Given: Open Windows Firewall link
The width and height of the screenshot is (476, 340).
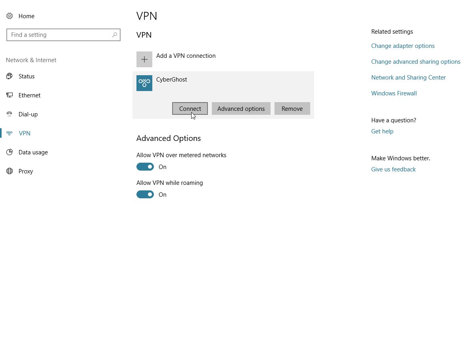Looking at the screenshot, I should pos(394,93).
